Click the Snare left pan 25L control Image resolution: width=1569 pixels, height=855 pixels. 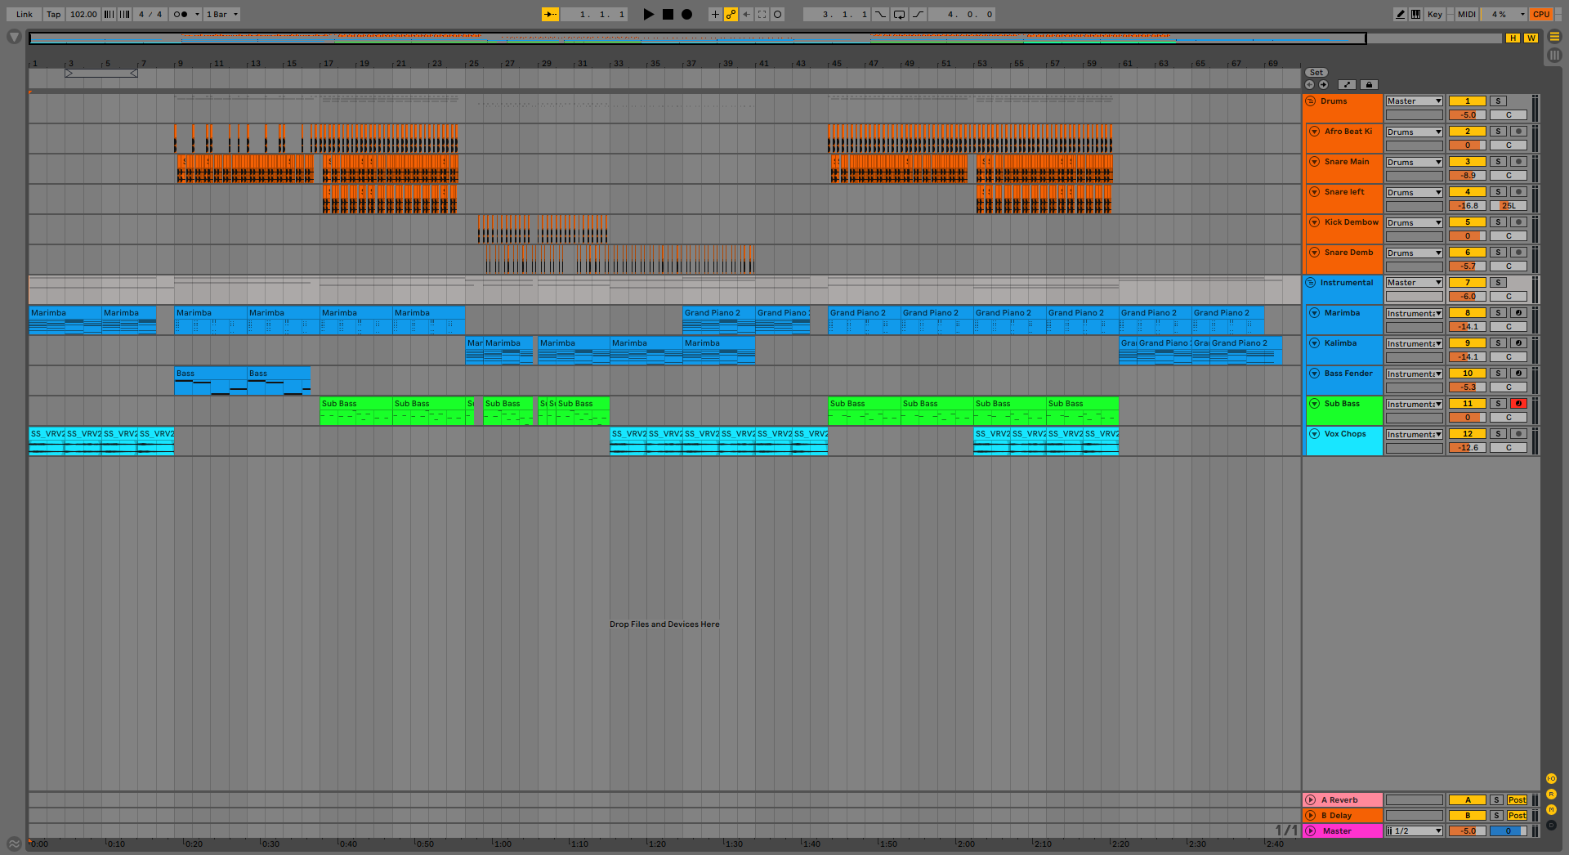coord(1509,206)
